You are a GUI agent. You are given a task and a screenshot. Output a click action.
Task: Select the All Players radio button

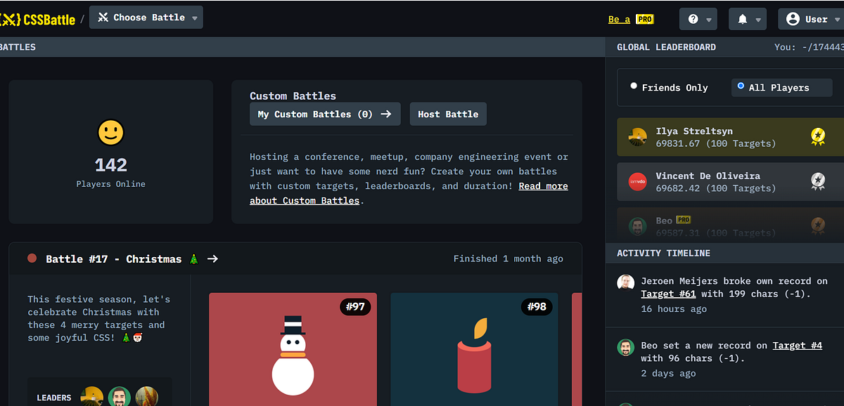coord(741,87)
